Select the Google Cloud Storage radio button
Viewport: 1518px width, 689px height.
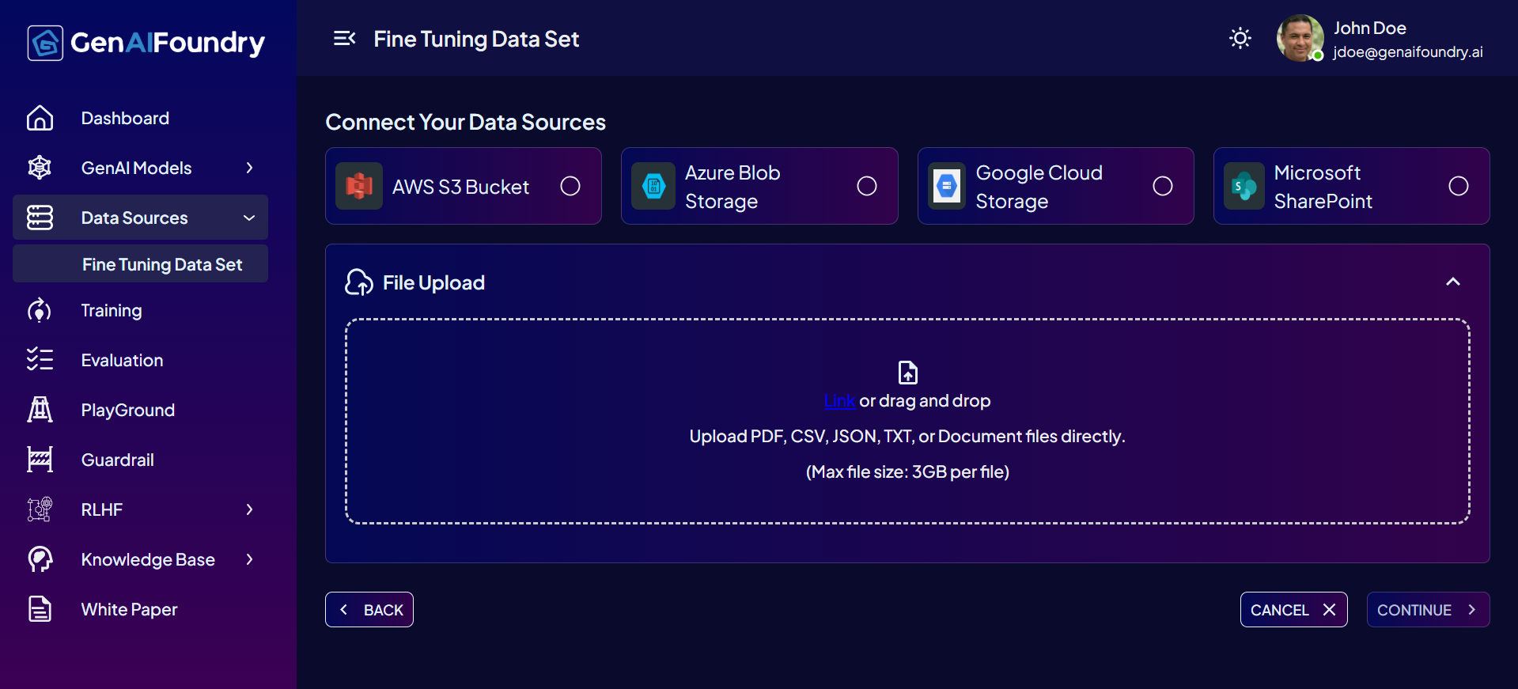pos(1163,186)
